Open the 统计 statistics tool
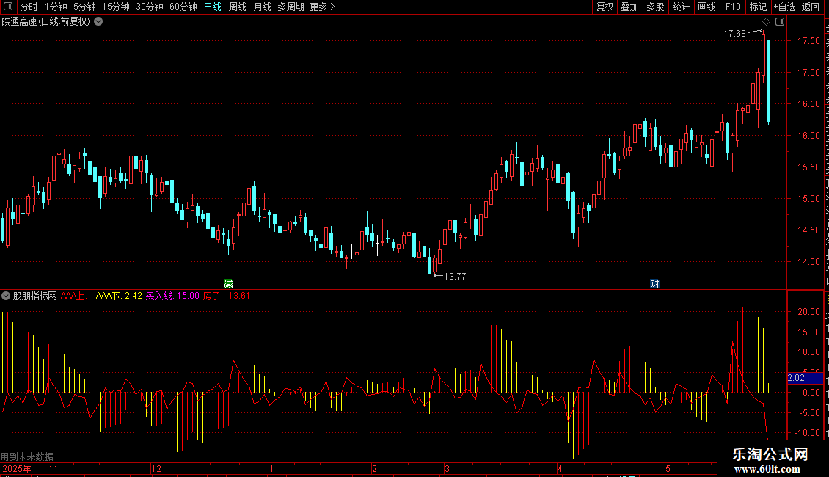Screen dimensions: 829x477 pyautogui.click(x=680, y=7)
